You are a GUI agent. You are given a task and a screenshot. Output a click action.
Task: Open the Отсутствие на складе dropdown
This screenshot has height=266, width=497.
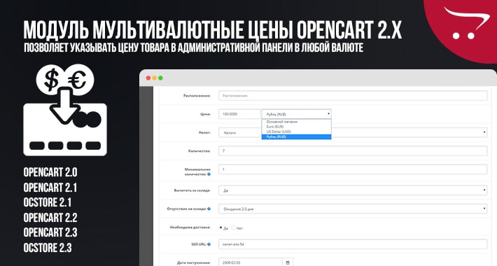click(353, 209)
